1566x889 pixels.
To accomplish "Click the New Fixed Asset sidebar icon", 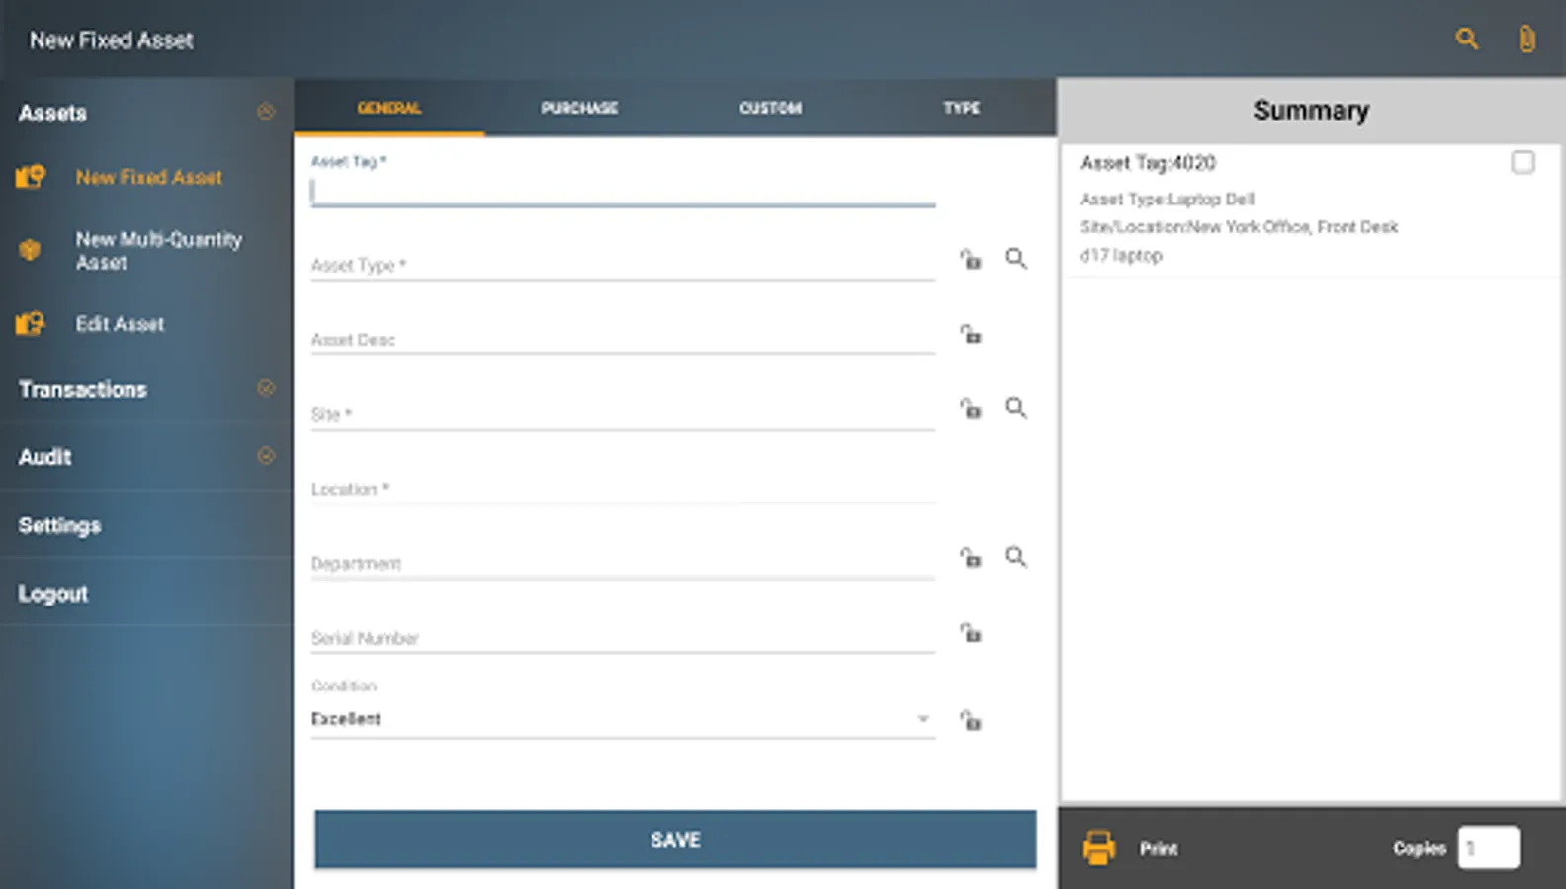I will (x=31, y=177).
